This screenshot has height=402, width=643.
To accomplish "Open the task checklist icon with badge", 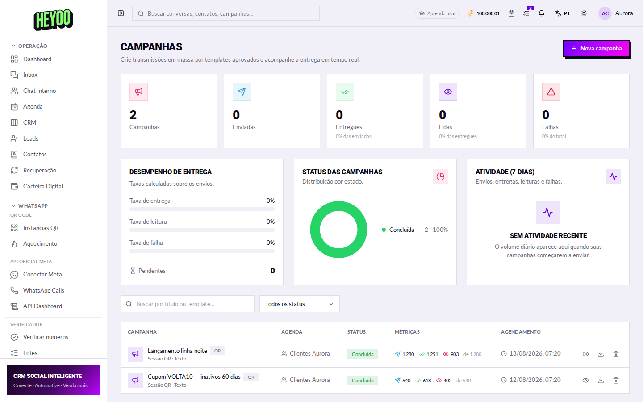I will (526, 13).
